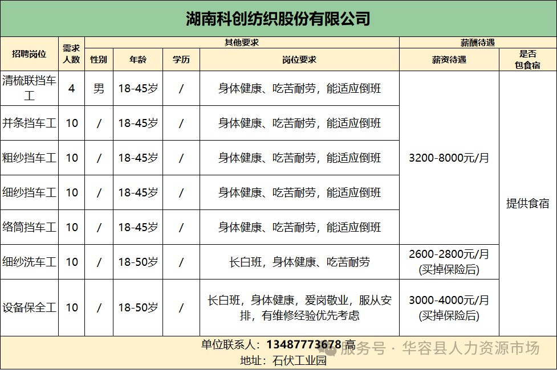Select the 薪资待遇 column header

[x=449, y=60]
